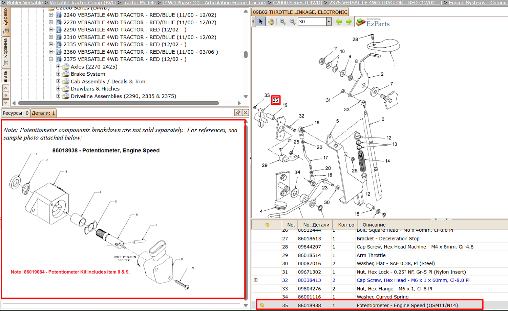The height and width of the screenshot is (311, 508).
Task: Expand the 2270 Versatile 4WD Tractor node
Action: tap(51, 22)
